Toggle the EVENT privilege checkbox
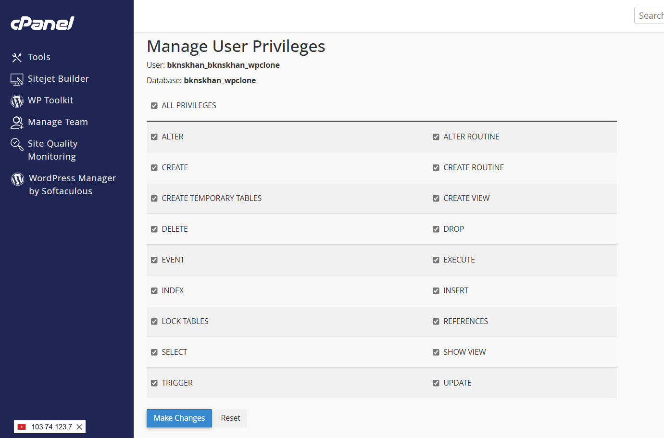Image resolution: width=664 pixels, height=438 pixels. (x=154, y=260)
